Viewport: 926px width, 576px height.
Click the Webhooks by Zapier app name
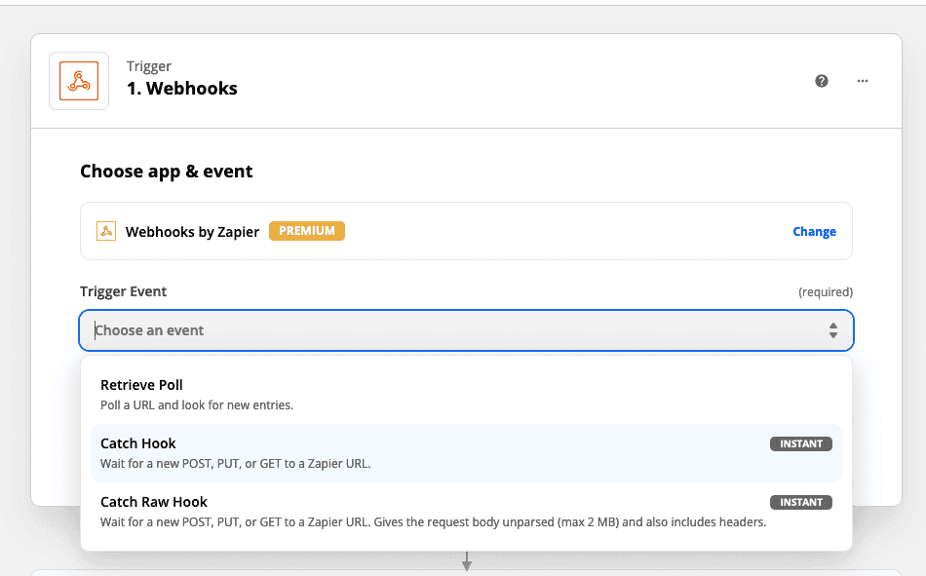coord(192,232)
